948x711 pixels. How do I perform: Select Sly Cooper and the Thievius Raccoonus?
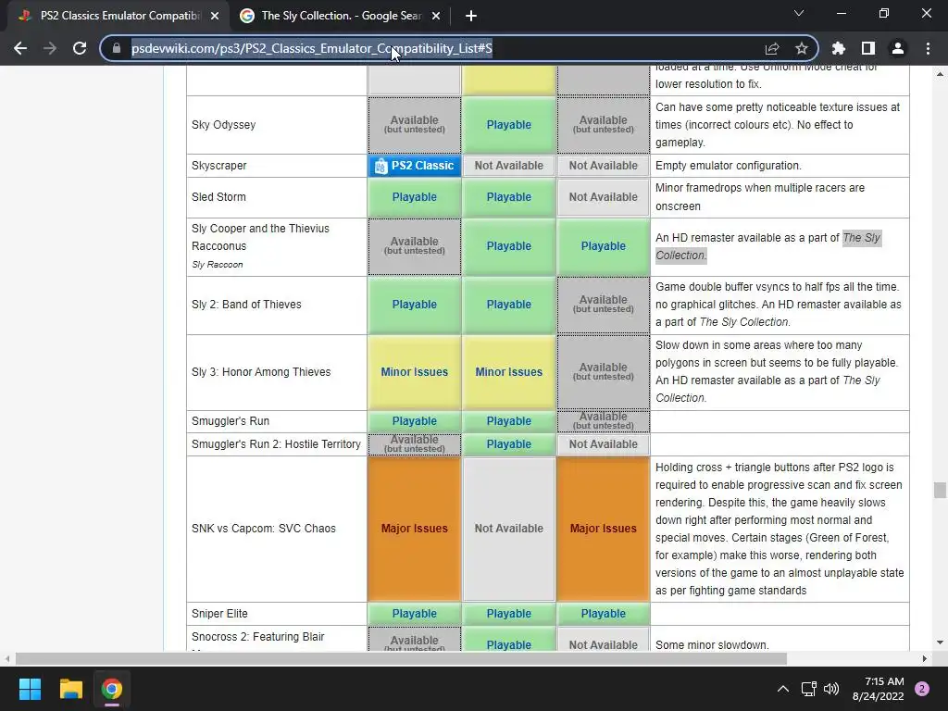[x=260, y=237]
